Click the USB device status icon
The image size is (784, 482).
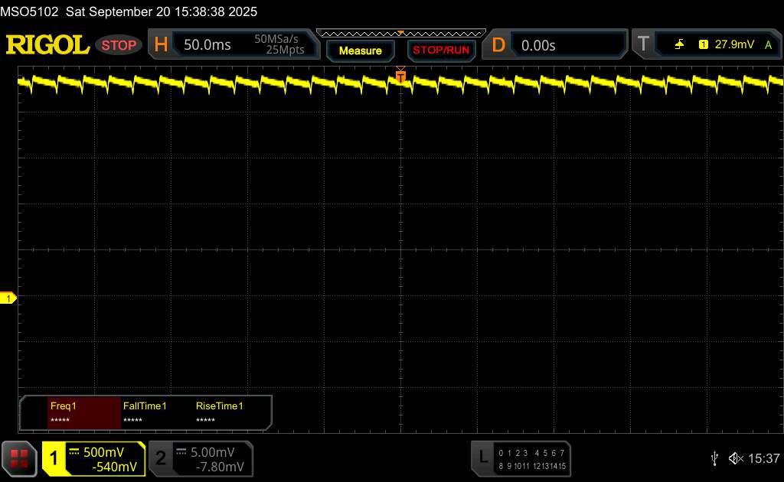714,458
